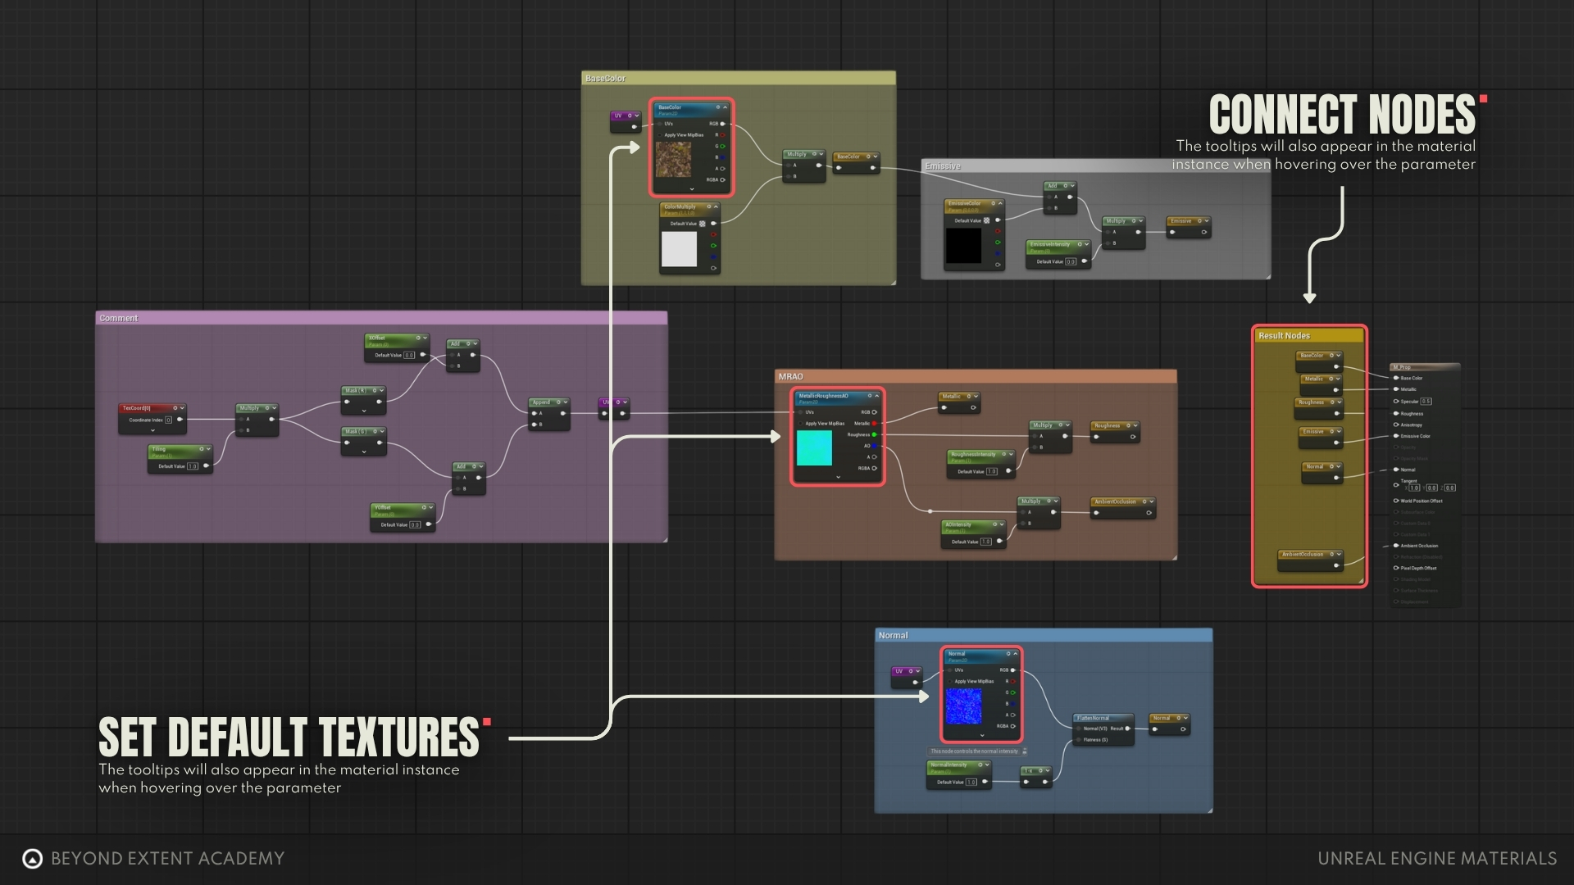Expand advanced pins chevron at bottom of MetallicRoughnessAO node
Screen dimensions: 1574x885
coord(838,477)
